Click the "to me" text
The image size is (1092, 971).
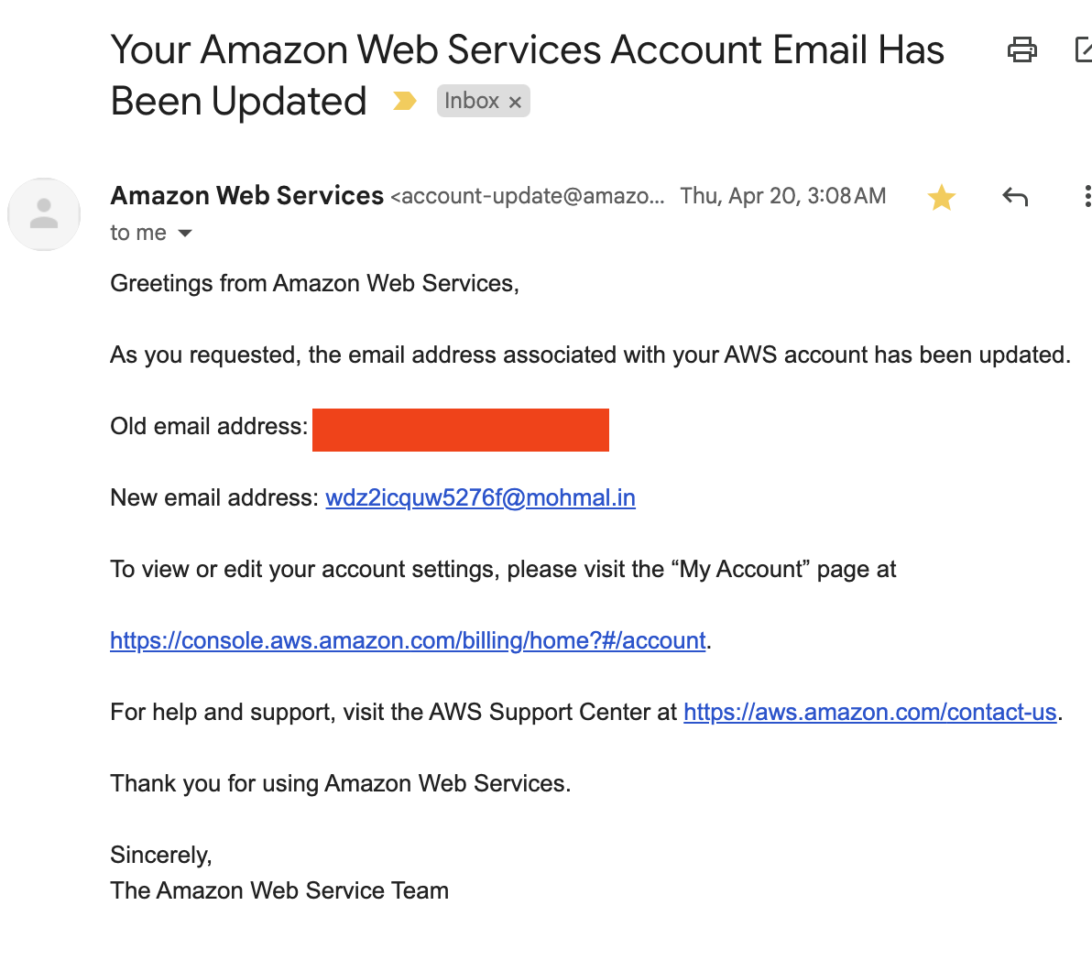pyautogui.click(x=138, y=233)
